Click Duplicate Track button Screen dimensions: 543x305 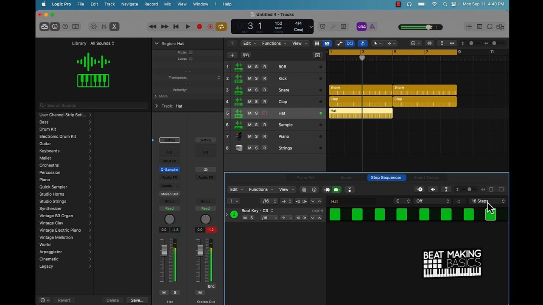246,55
